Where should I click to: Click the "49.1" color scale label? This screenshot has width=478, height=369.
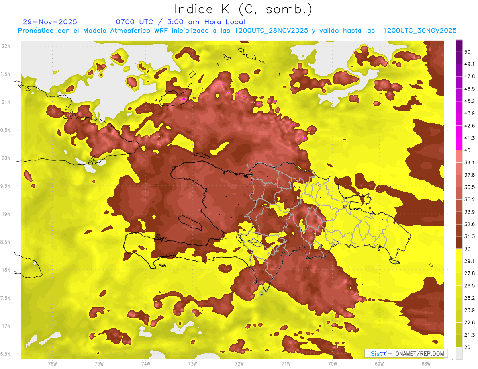point(469,64)
